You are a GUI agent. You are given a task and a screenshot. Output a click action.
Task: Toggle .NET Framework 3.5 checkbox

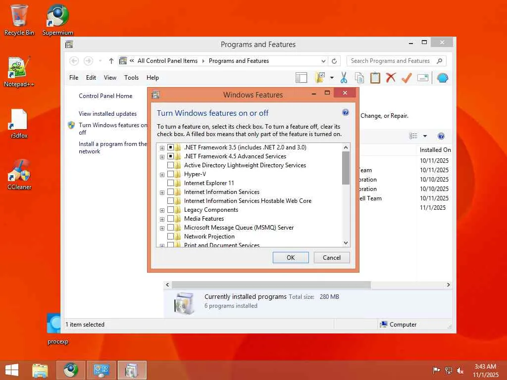coord(170,147)
